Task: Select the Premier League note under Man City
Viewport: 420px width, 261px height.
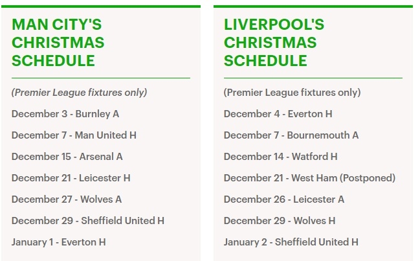Action: [79, 93]
